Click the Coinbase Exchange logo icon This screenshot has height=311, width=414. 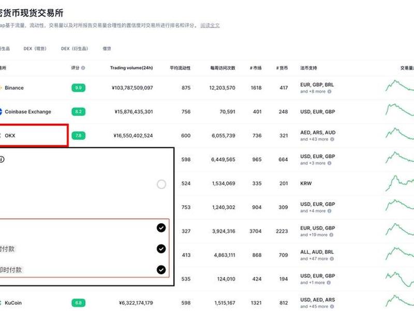(1, 111)
